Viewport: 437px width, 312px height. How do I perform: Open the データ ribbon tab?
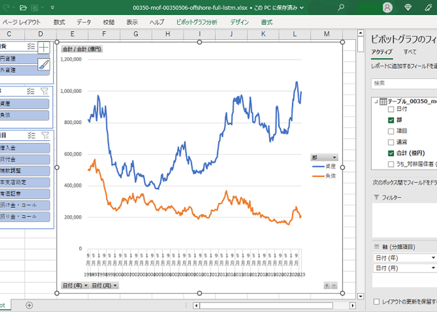click(84, 22)
